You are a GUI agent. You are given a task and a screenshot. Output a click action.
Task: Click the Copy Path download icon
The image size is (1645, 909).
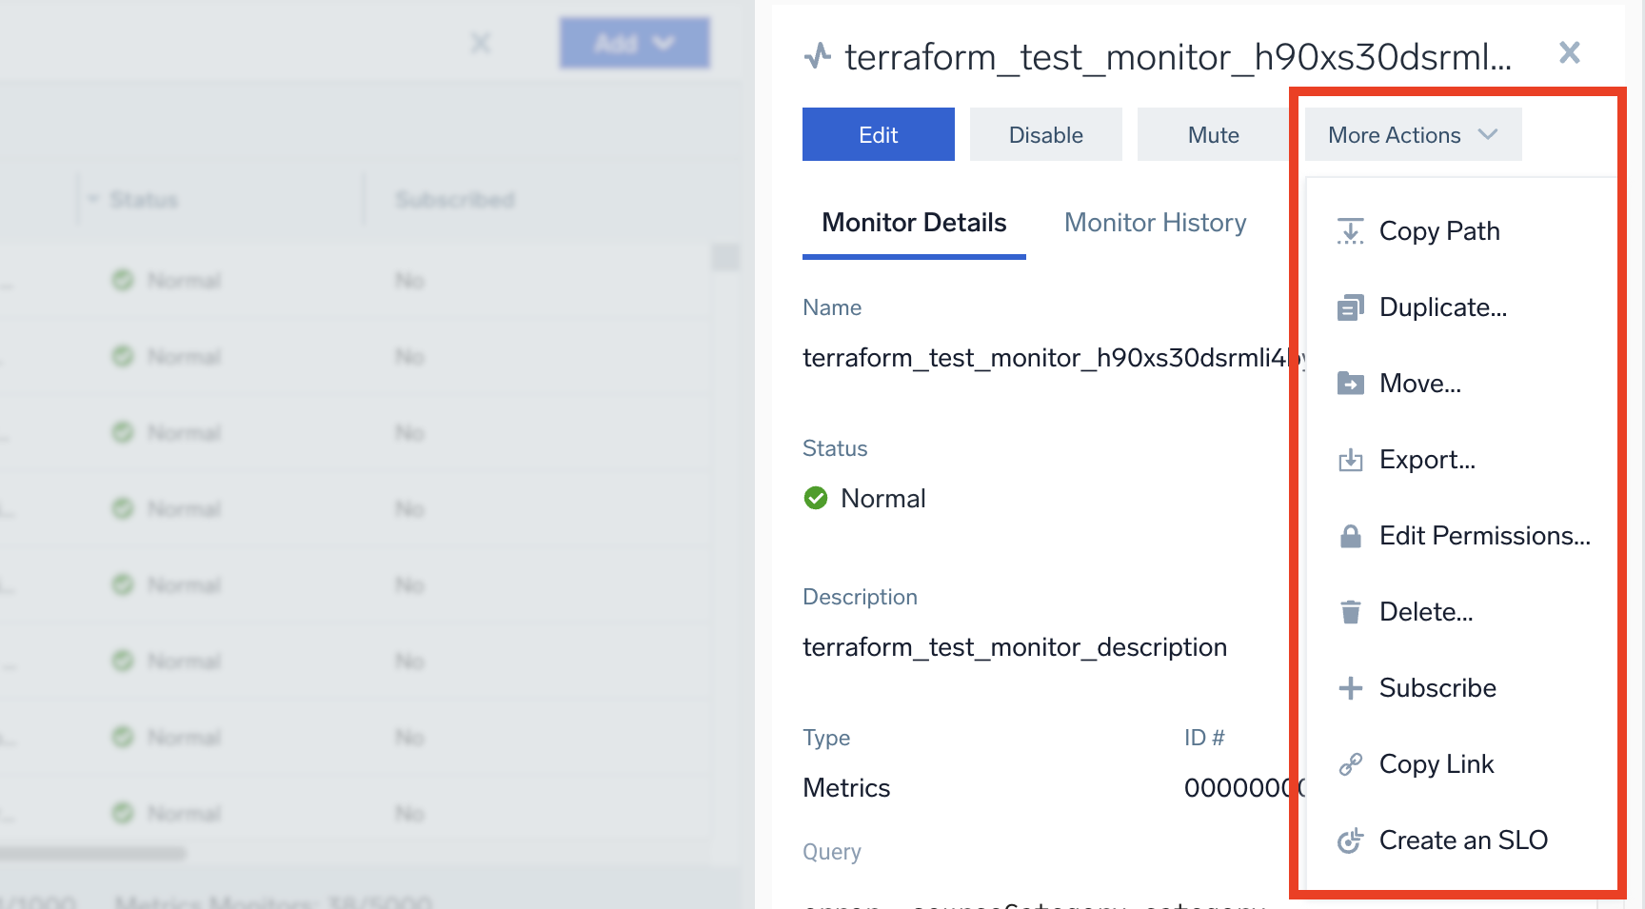(1350, 230)
